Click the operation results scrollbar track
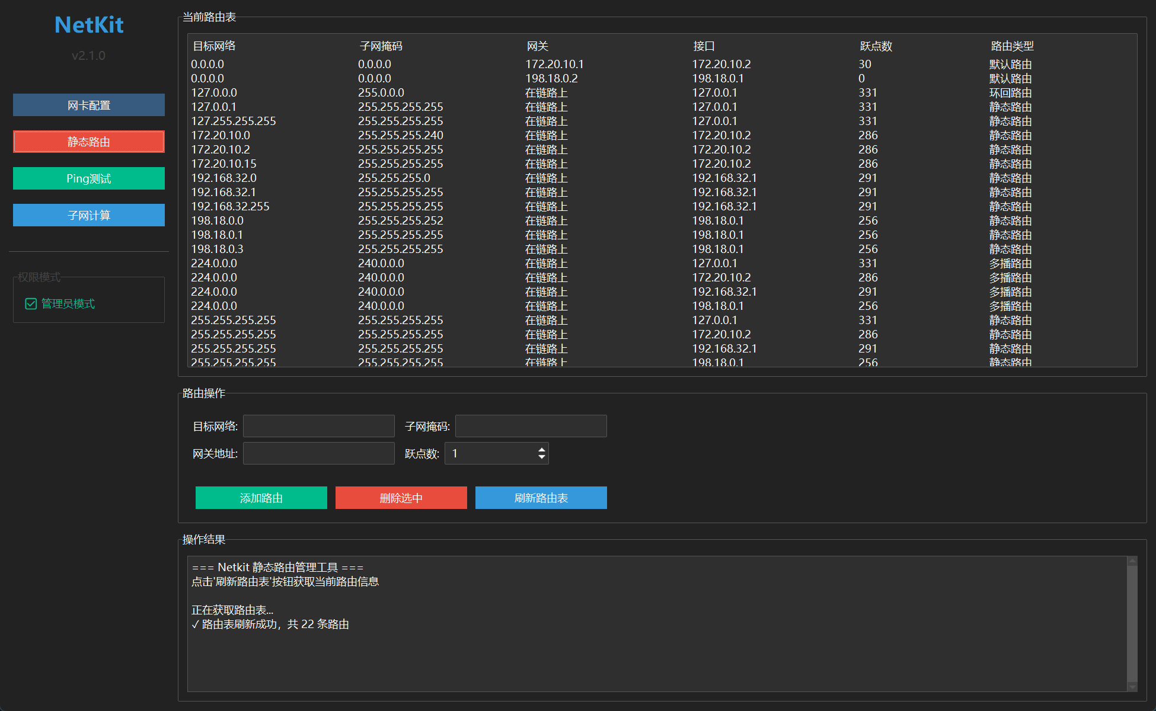The width and height of the screenshot is (1156, 711). click(1132, 624)
